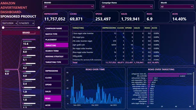Select the CAMPAIGN NAME dimension button
This screenshot has height=110, width=196.
coord(56,28)
